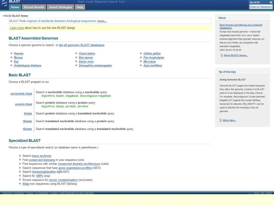Launch the tblastn program
This screenshot has width=274, height=206.
(x=28, y=121)
